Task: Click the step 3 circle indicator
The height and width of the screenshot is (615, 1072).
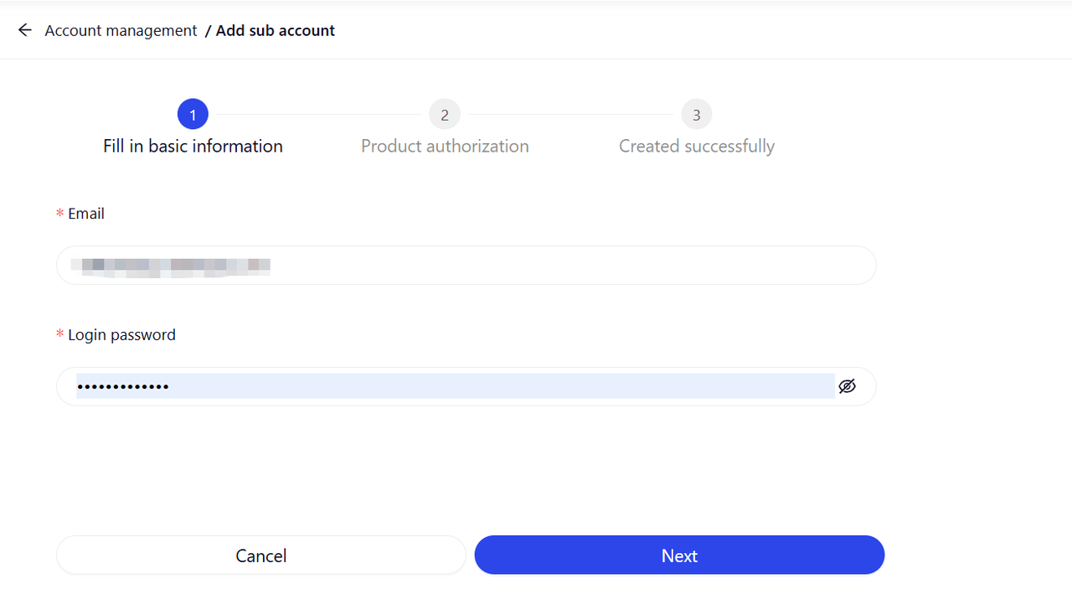Action: [697, 115]
